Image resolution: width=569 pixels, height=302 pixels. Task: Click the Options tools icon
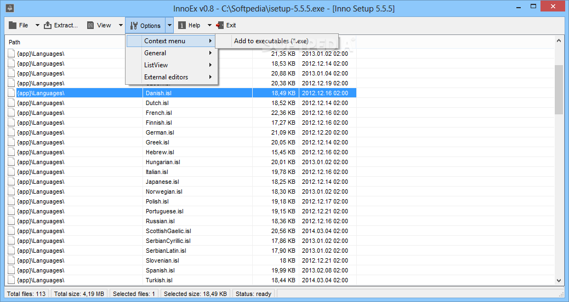[134, 26]
